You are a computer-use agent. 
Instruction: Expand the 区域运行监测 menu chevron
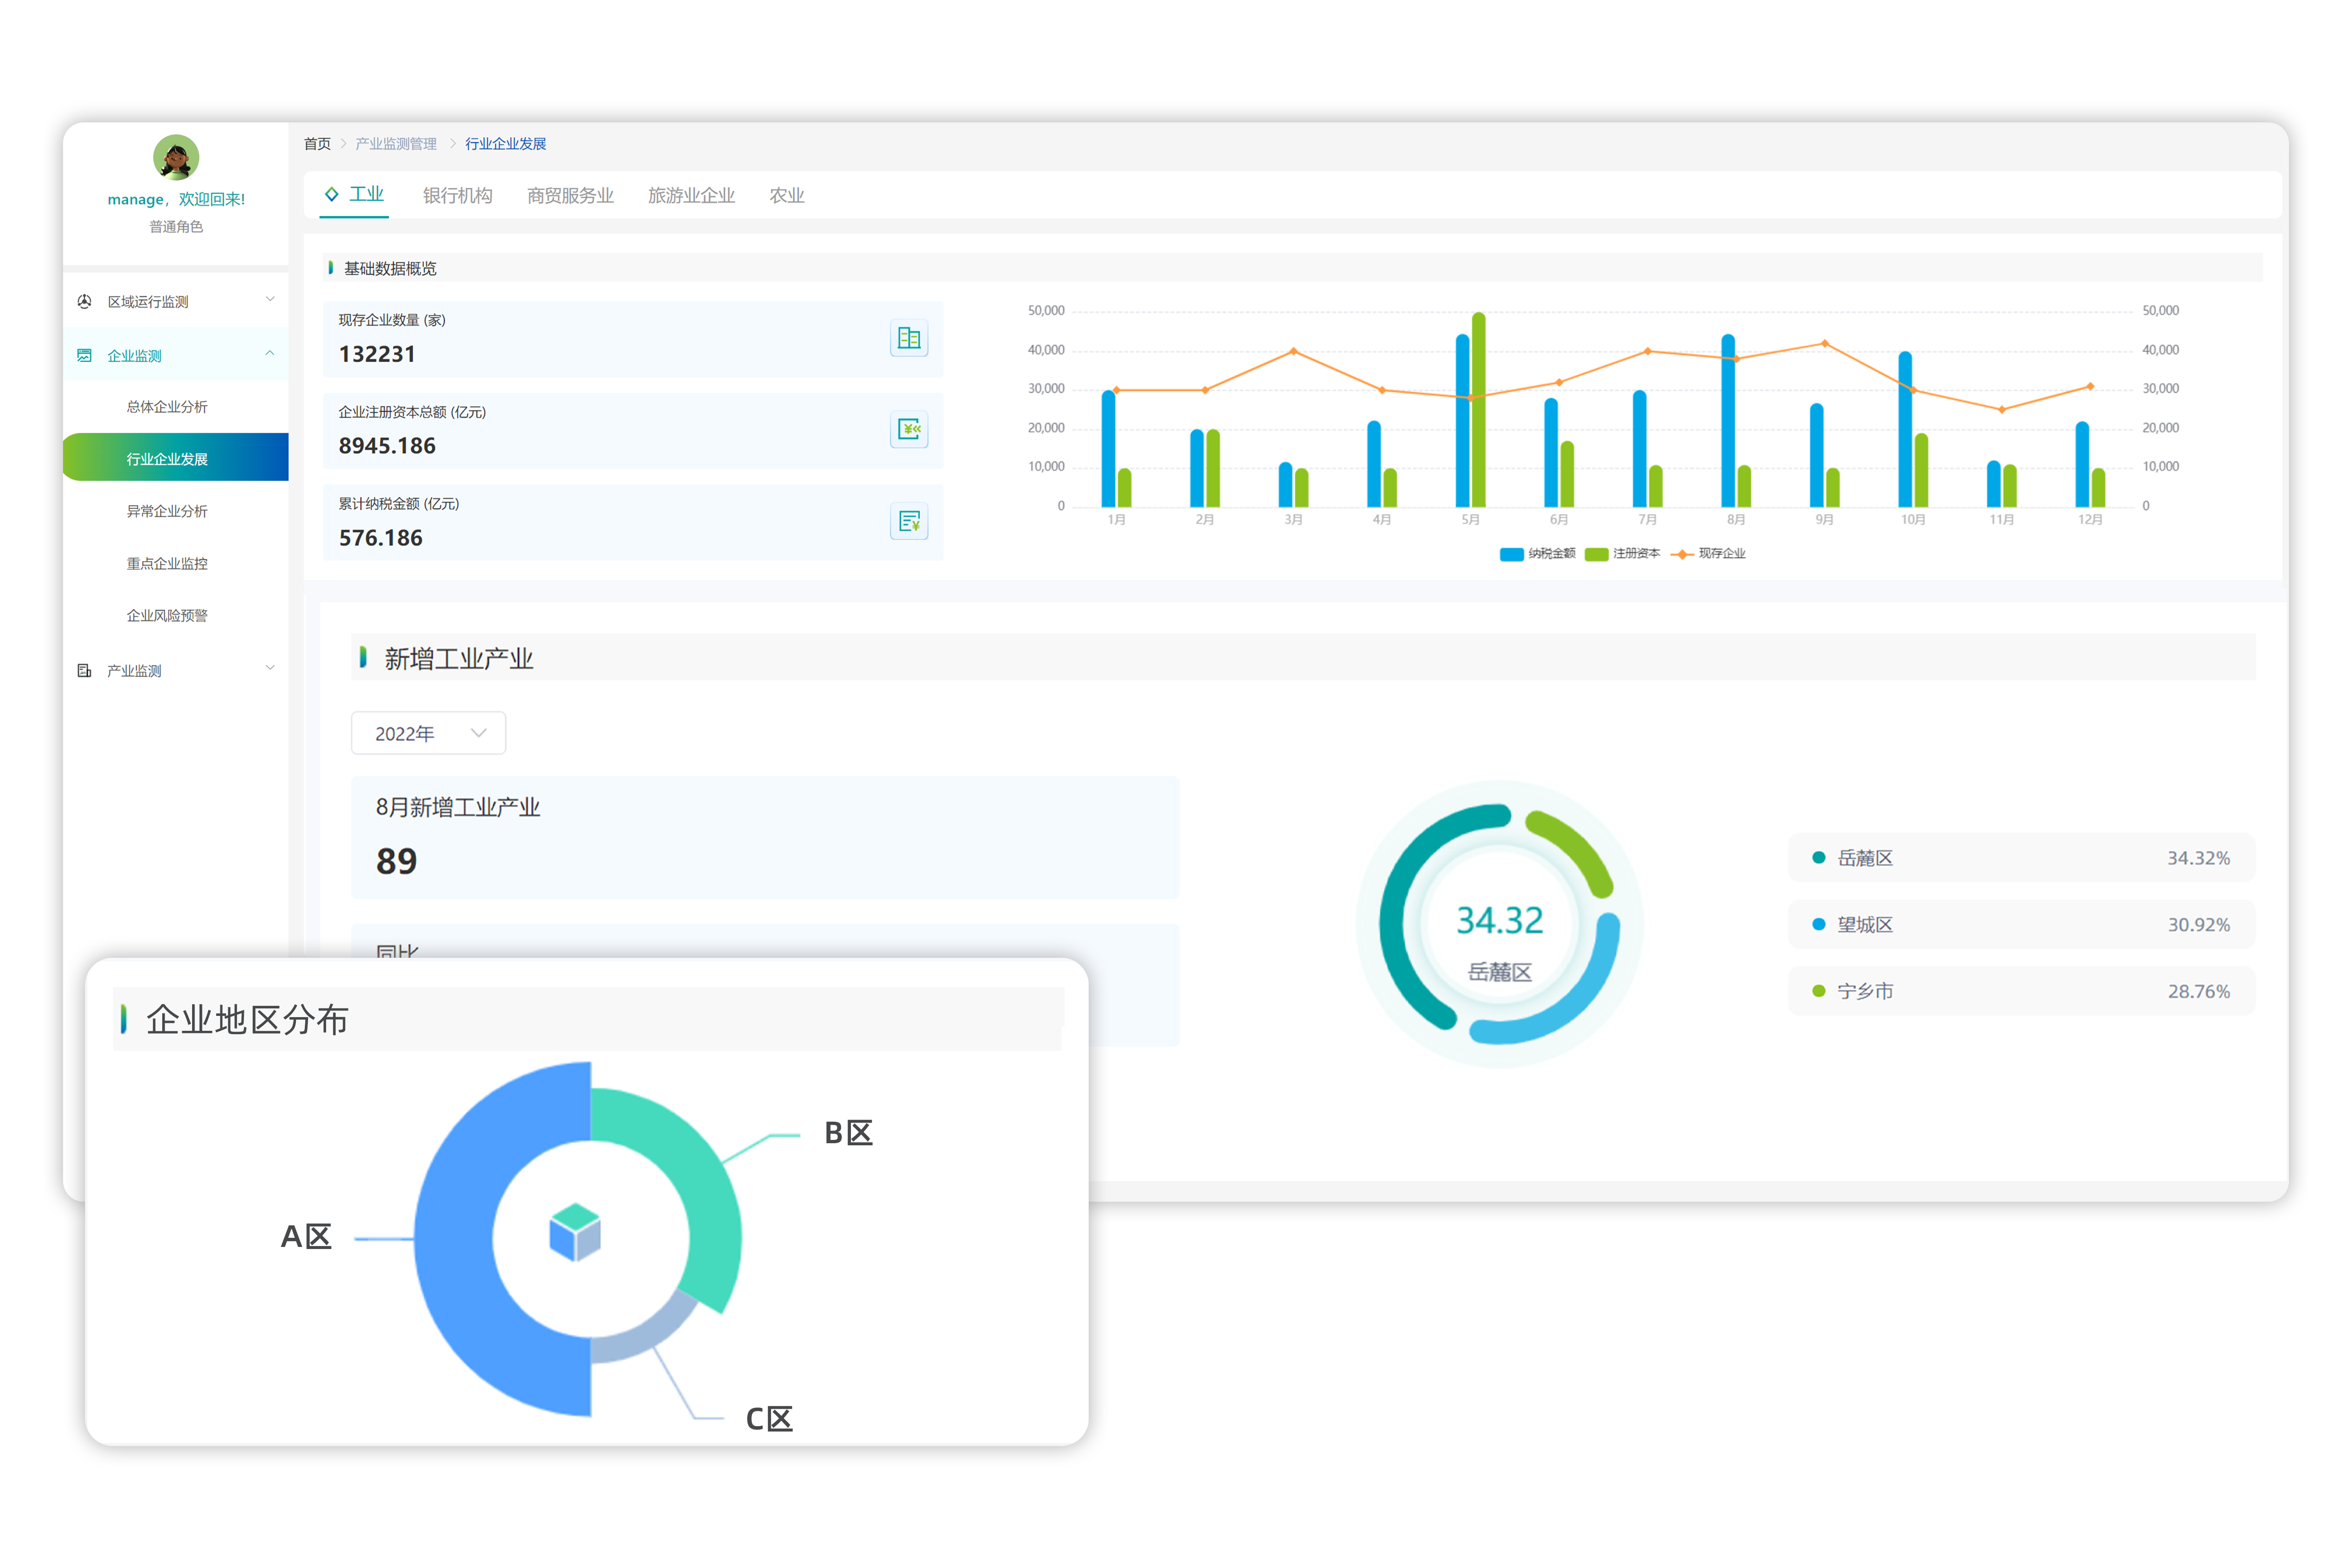point(270,300)
